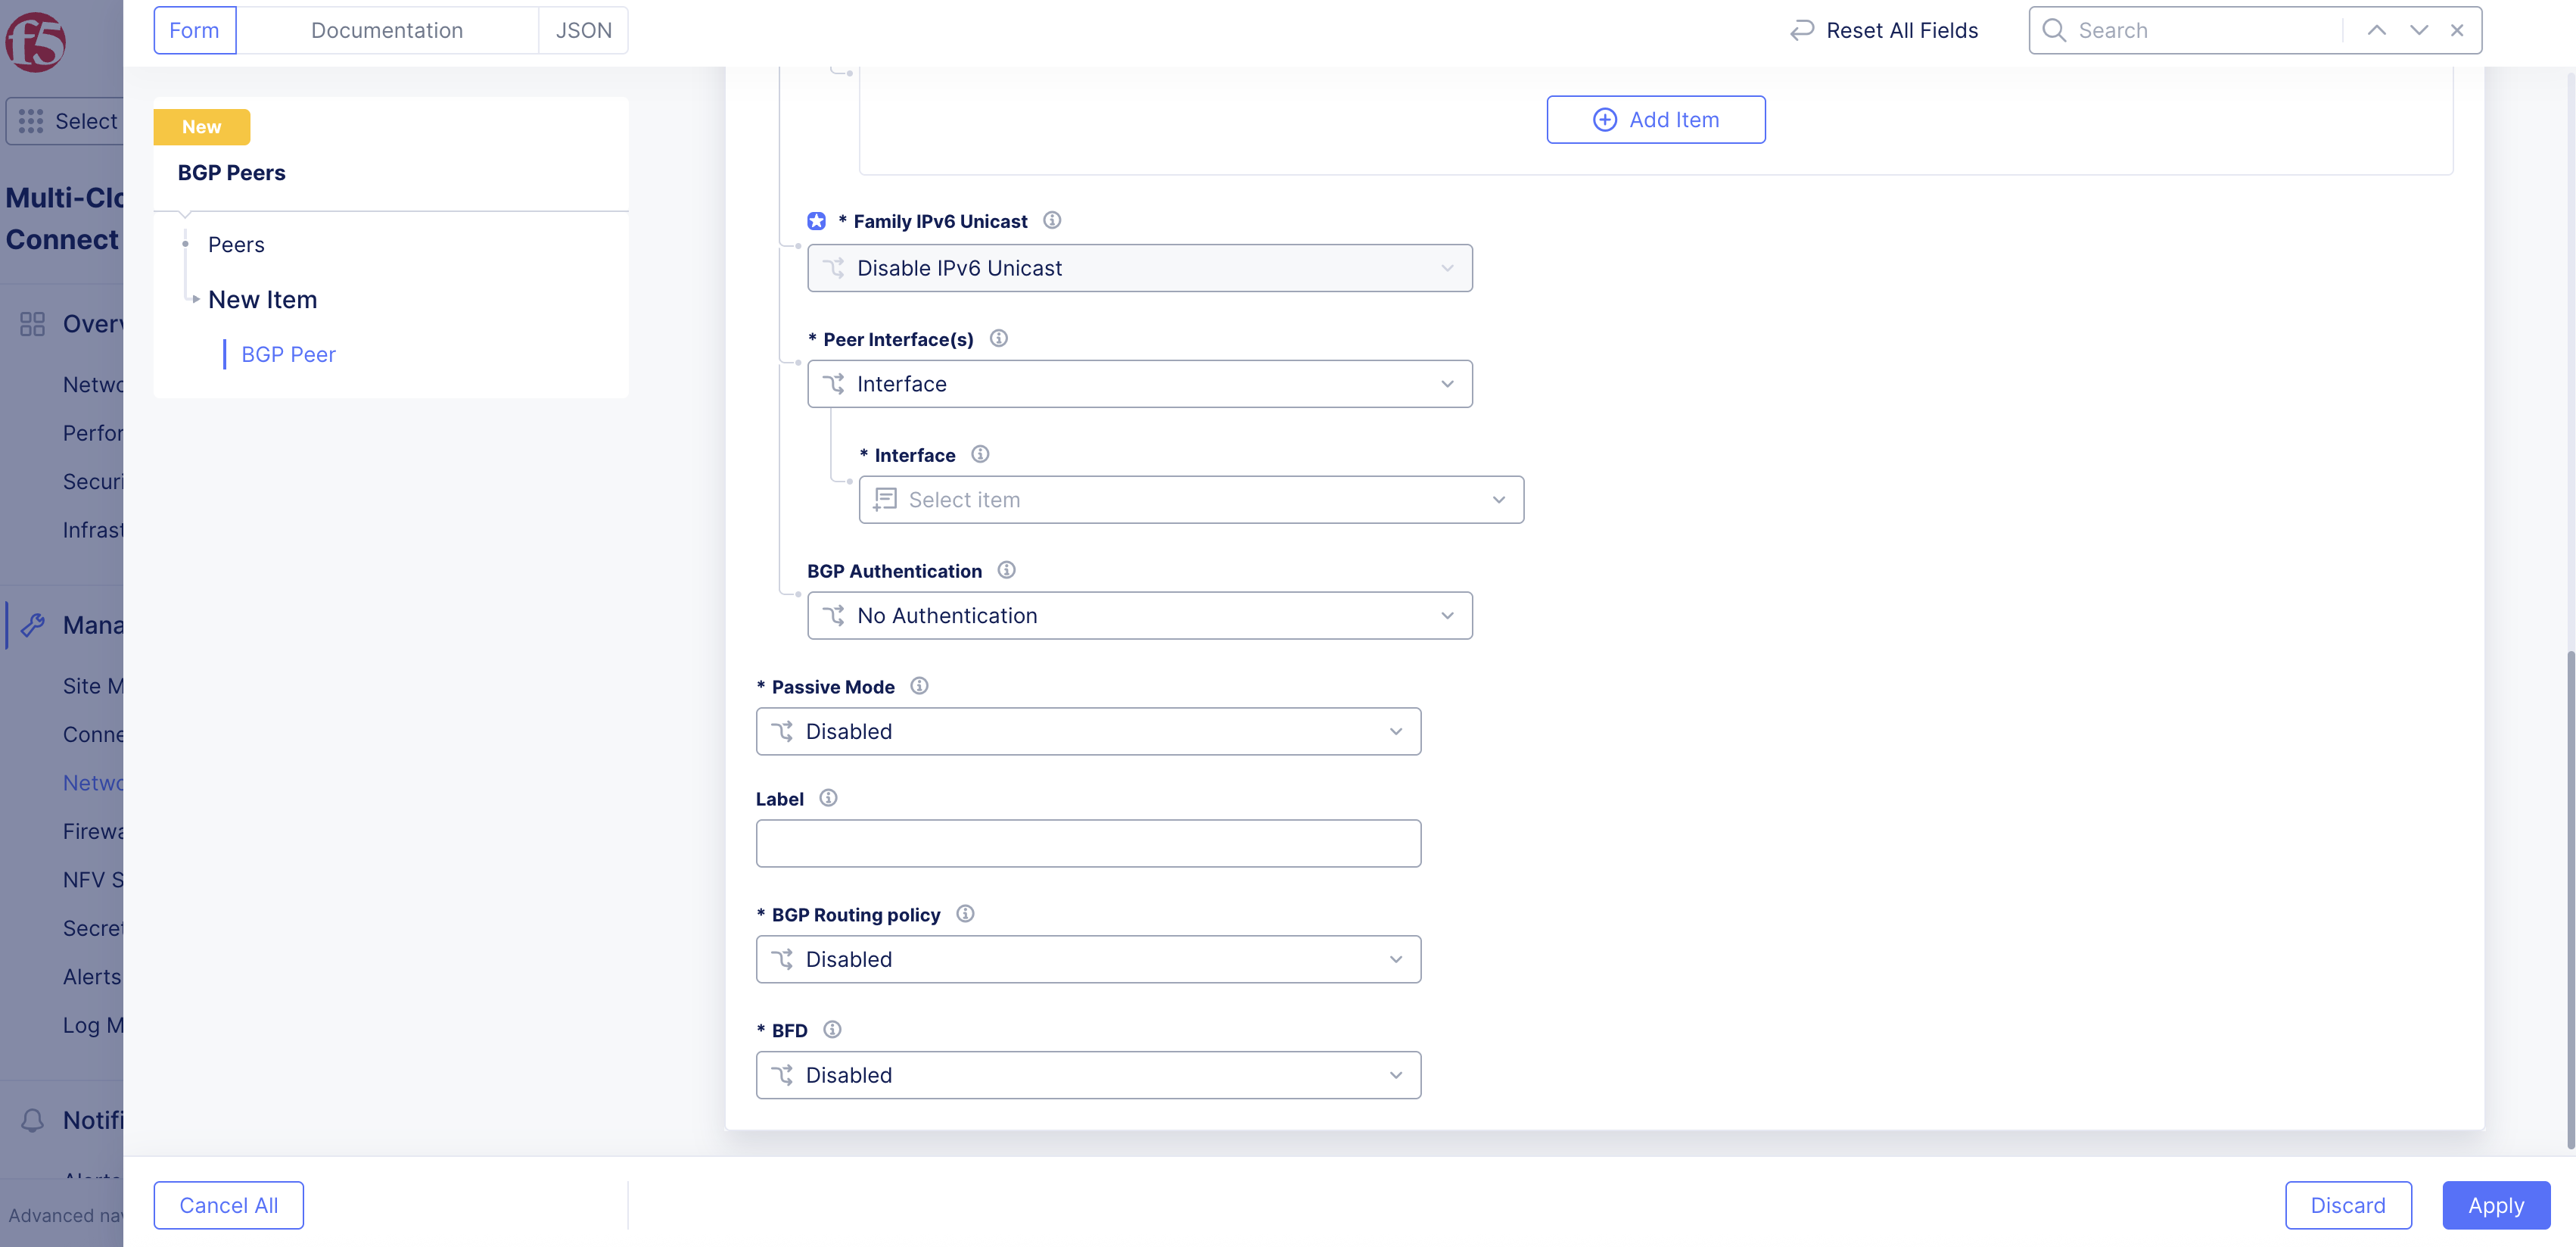Click info icon next to BGP Authentication

coord(1006,569)
